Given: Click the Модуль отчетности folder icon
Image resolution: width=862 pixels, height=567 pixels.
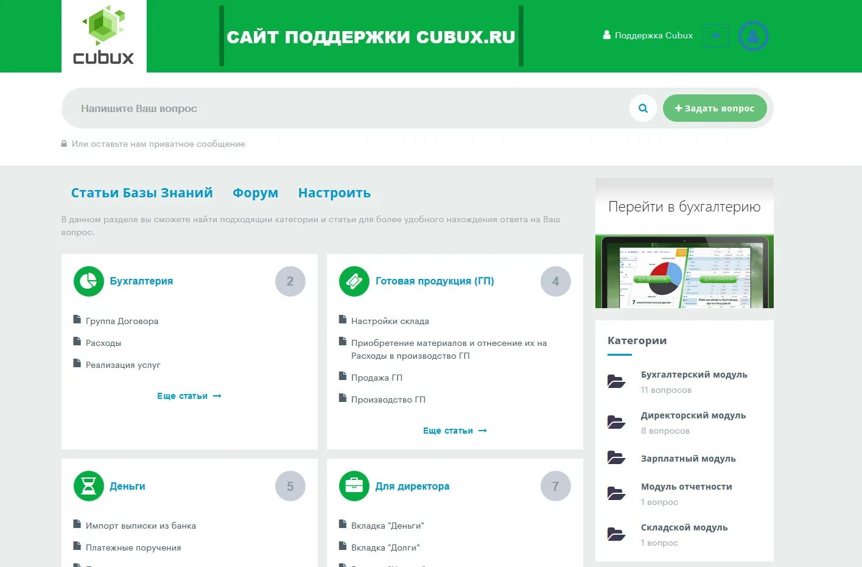Looking at the screenshot, I should pyautogui.click(x=616, y=493).
